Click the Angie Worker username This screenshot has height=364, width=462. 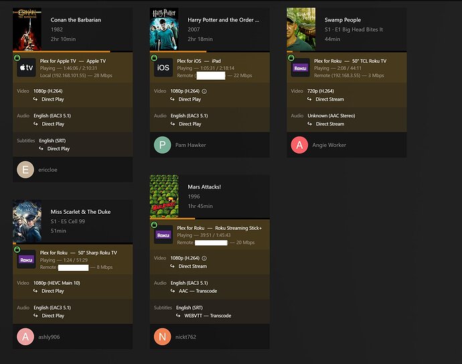click(329, 145)
